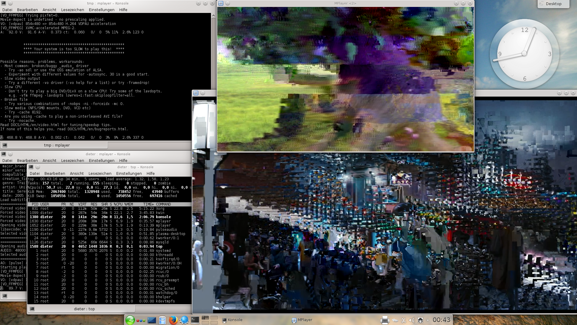The width and height of the screenshot is (577, 325).
Task: Open the openSUSE application launcher
Action: [x=130, y=320]
